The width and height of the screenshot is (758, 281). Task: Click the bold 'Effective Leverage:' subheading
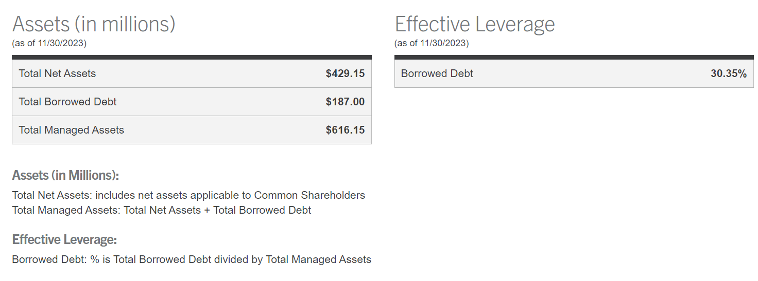click(x=64, y=239)
